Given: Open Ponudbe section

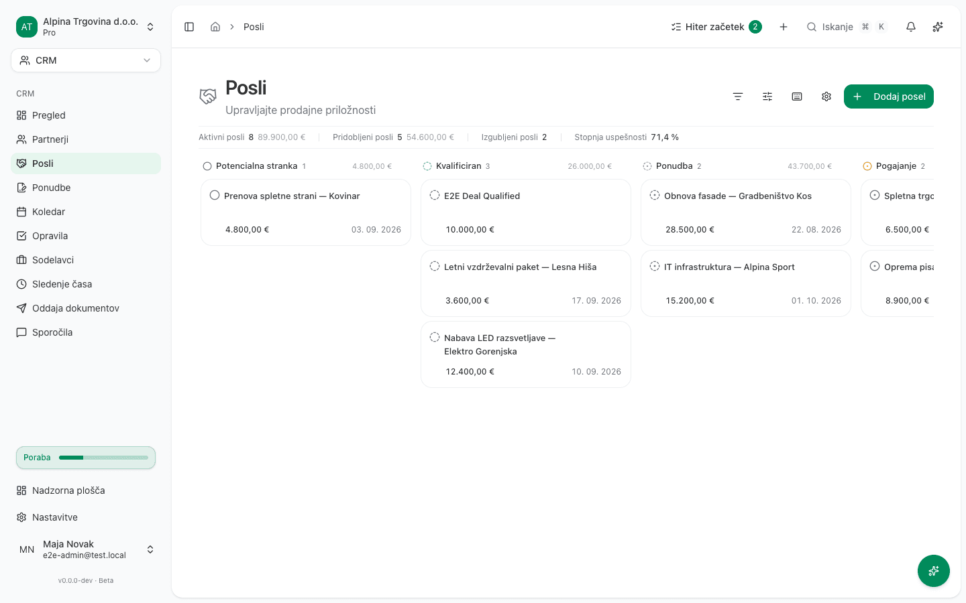Looking at the screenshot, I should [x=86, y=188].
